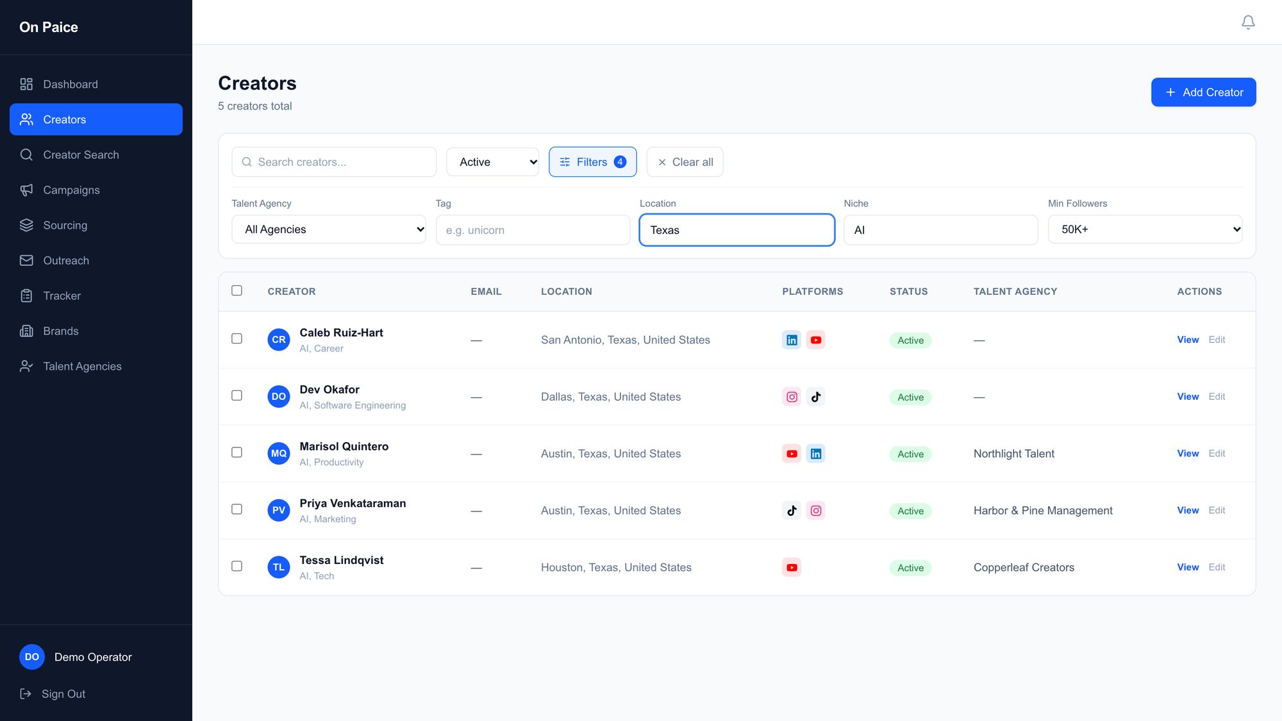Open the Sourcing sidebar item
The height and width of the screenshot is (721, 1282).
pos(96,225)
